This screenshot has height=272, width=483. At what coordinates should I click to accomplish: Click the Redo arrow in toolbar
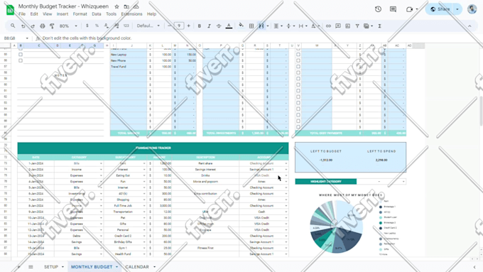pos(33,26)
